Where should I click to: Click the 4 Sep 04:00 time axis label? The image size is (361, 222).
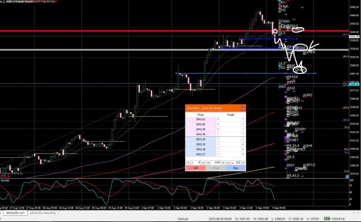[x=279, y=208]
